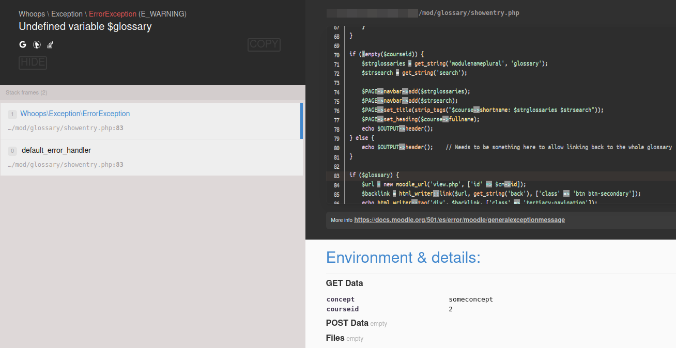
Task: Click the 'Undefined variable $glossary' error message
Action: click(x=85, y=26)
